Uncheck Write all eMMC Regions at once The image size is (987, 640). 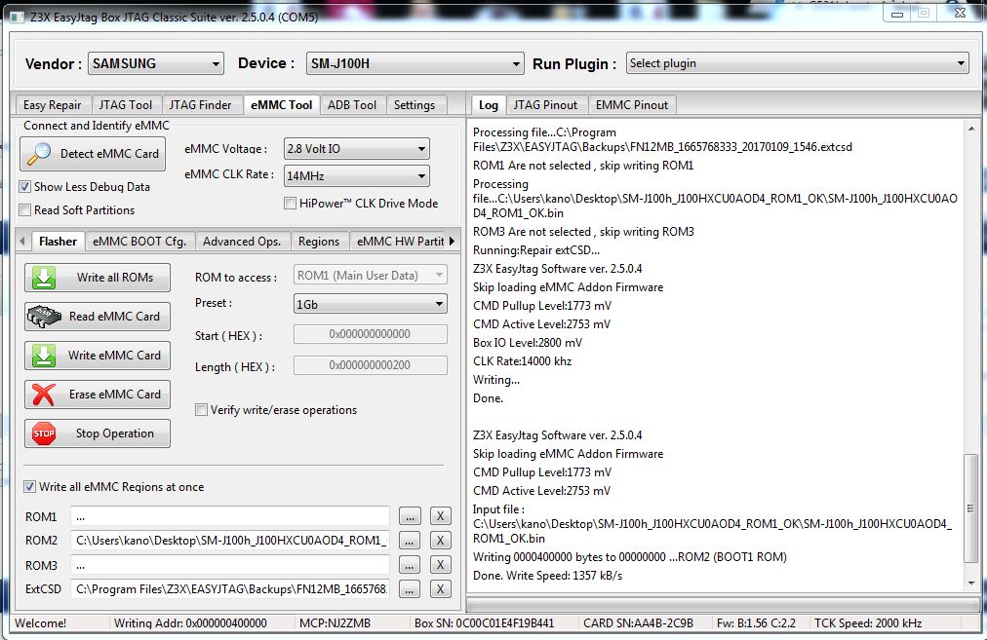click(29, 487)
